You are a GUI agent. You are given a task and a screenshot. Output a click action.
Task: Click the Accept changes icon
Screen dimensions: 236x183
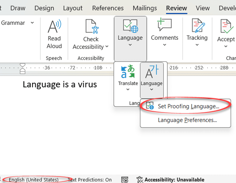[x=227, y=27]
